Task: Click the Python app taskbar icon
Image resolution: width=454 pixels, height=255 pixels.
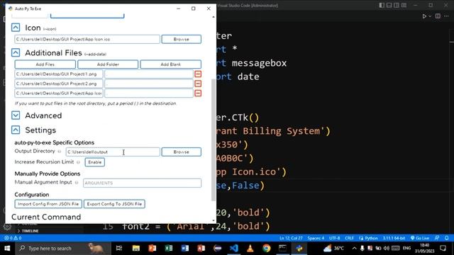Action: (299, 248)
